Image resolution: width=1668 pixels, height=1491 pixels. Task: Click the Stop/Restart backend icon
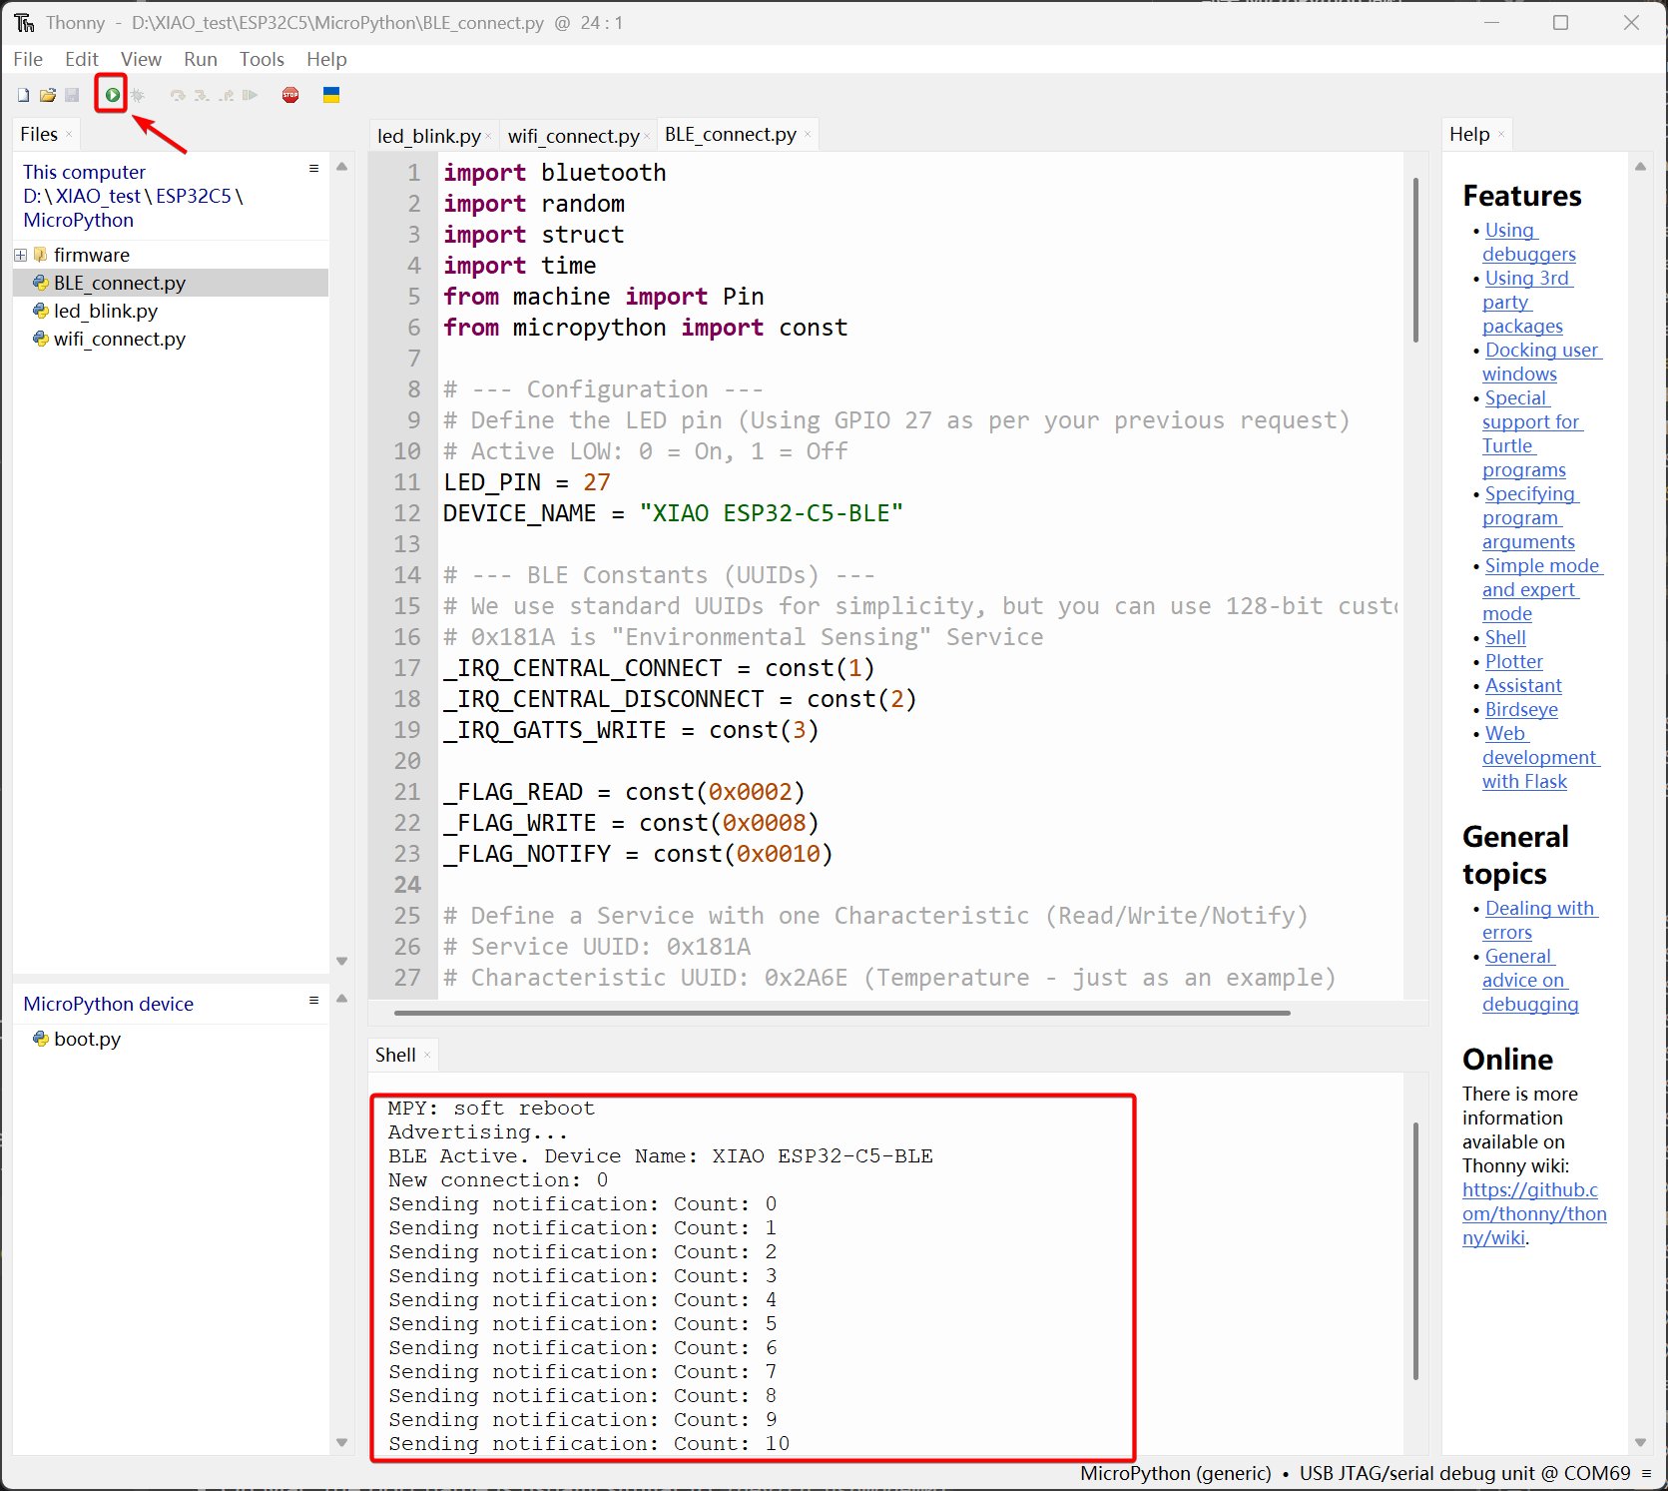coord(290,95)
